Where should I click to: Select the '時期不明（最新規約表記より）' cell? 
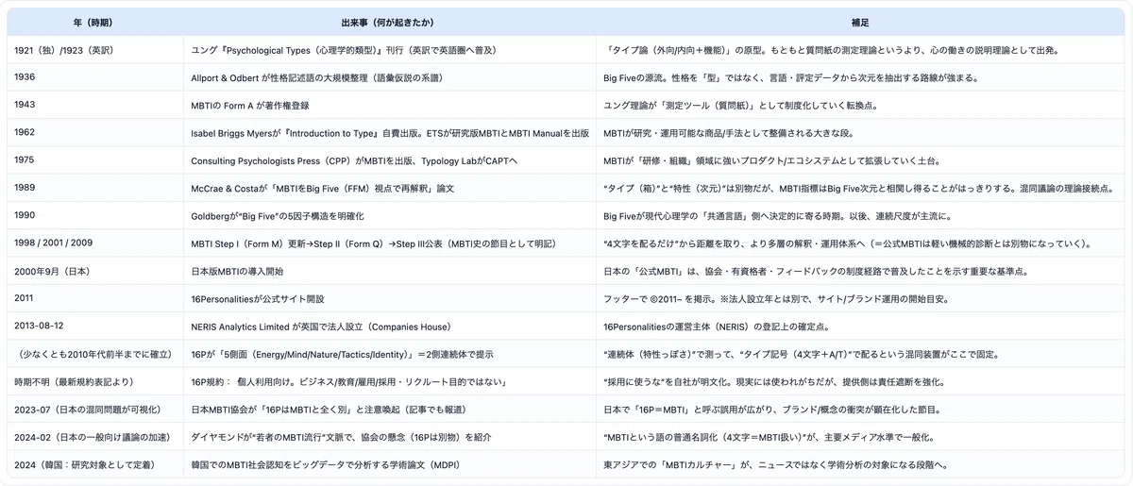95,381
